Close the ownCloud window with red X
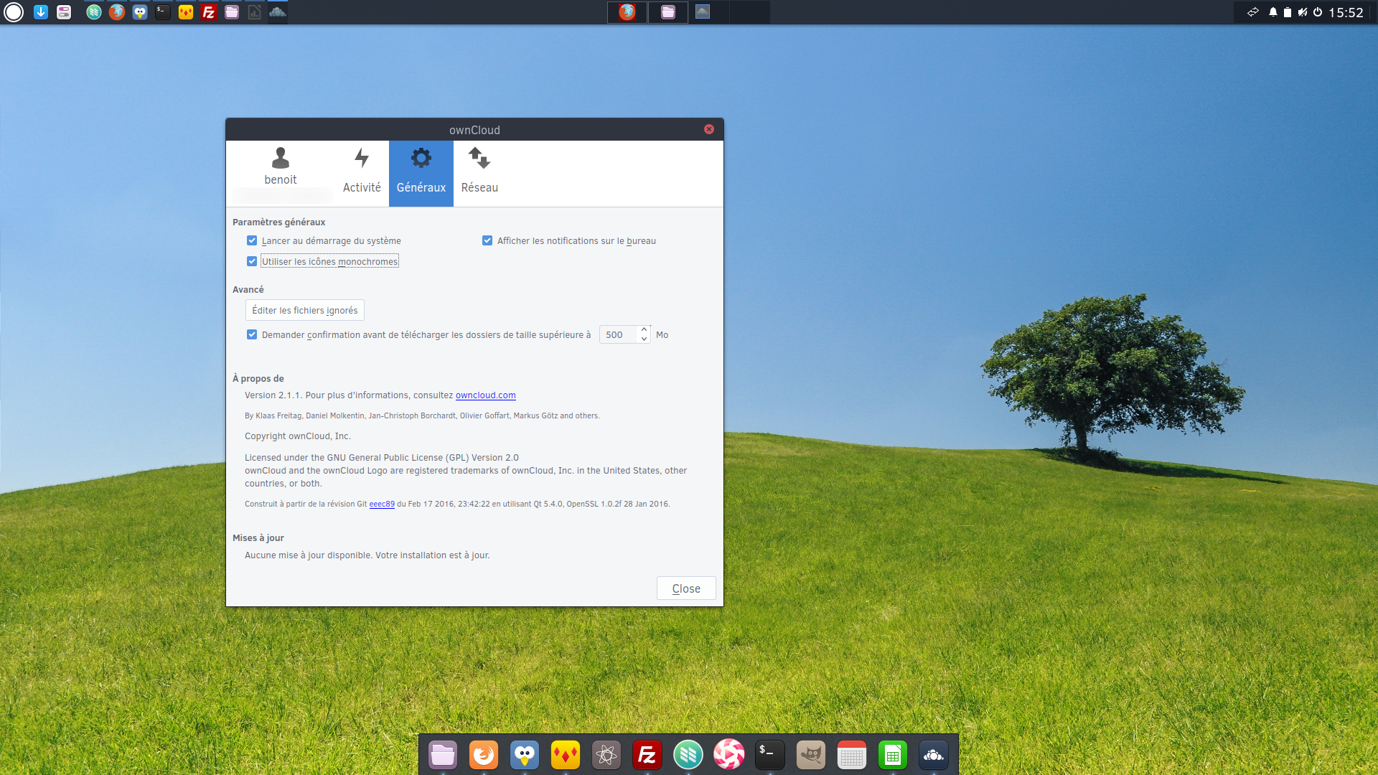The width and height of the screenshot is (1378, 775). coord(709,129)
